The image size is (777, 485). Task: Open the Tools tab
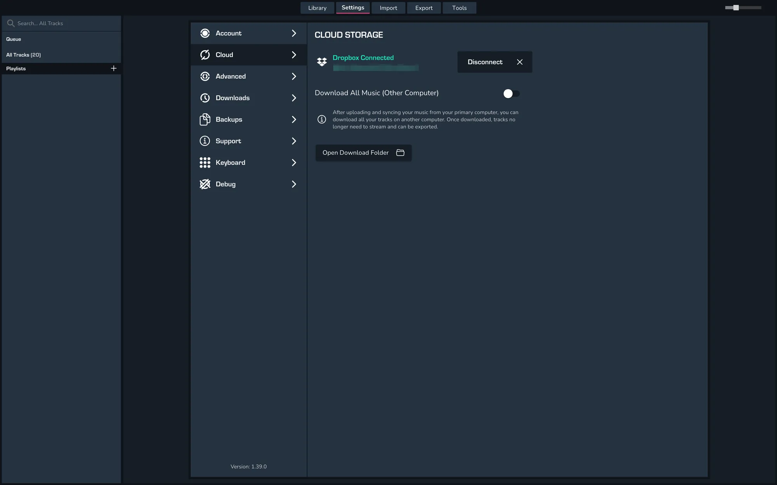(x=459, y=8)
